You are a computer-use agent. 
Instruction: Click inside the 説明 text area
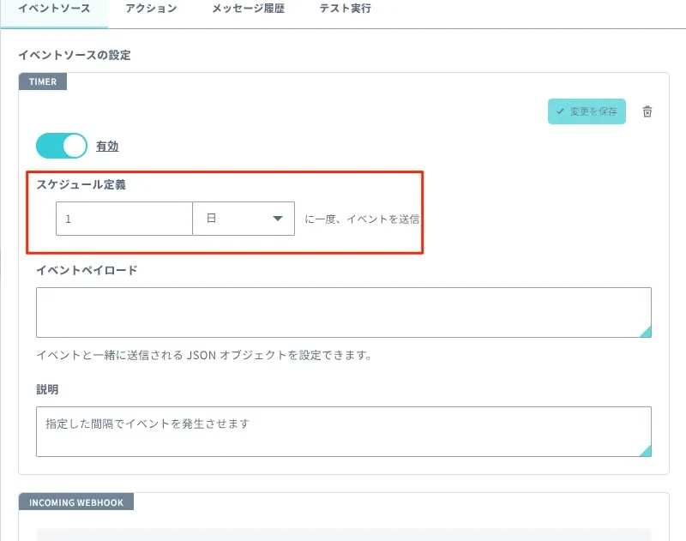pos(344,431)
